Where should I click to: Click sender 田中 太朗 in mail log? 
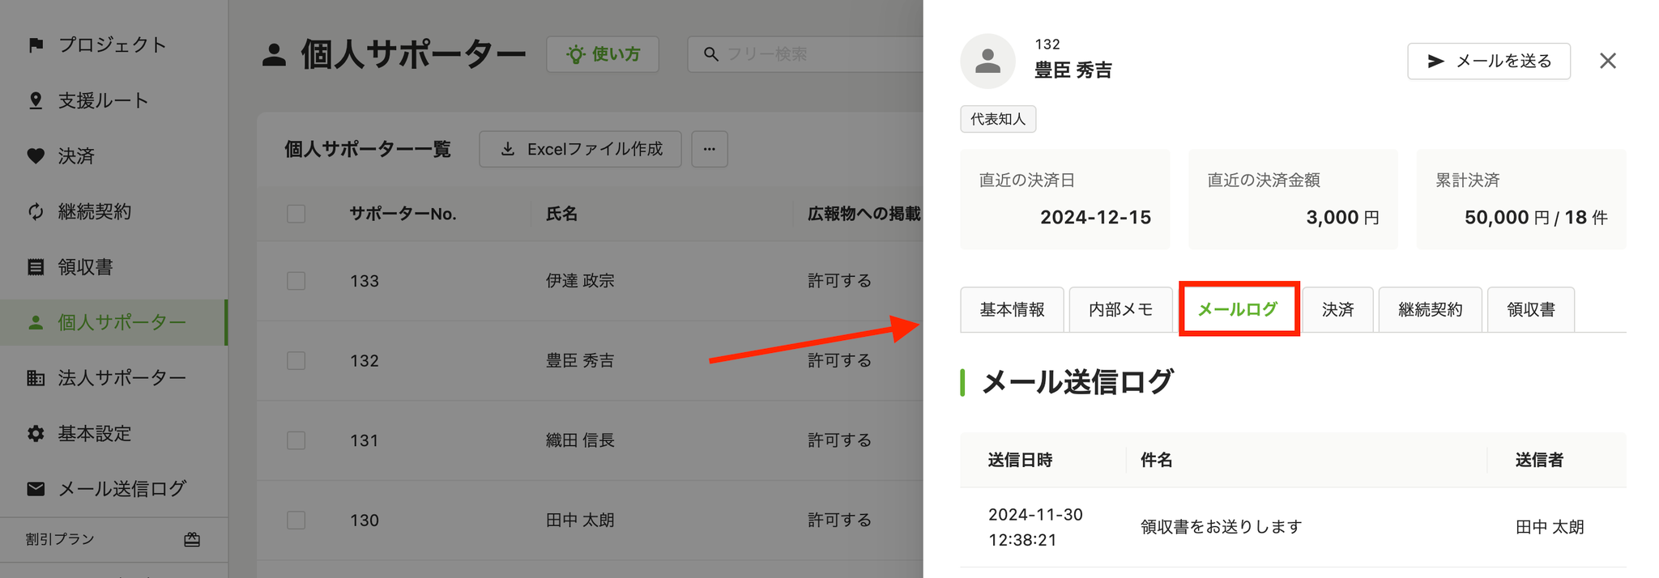point(1550,527)
